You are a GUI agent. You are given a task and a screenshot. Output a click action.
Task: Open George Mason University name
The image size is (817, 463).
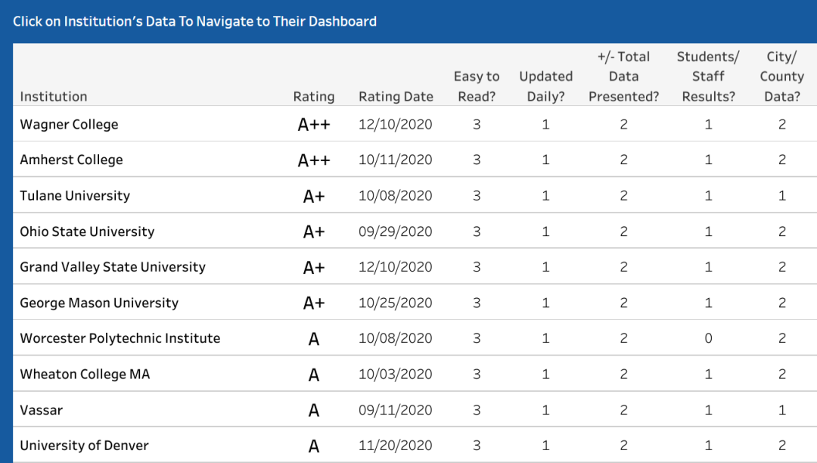coord(99,303)
